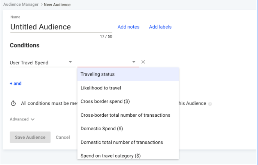The height and width of the screenshot is (165, 258).
Task: Select Domestic Spend ($) option
Action: [128, 129]
